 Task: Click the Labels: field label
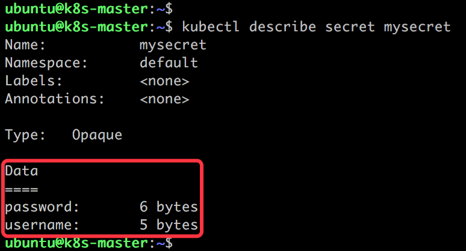coord(34,81)
